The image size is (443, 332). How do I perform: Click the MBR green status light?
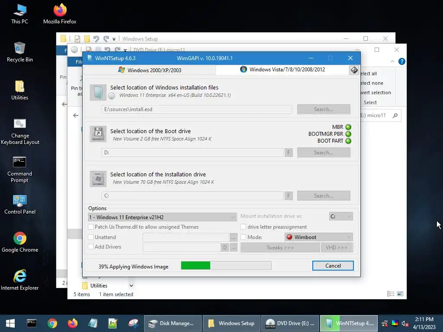[348, 127]
